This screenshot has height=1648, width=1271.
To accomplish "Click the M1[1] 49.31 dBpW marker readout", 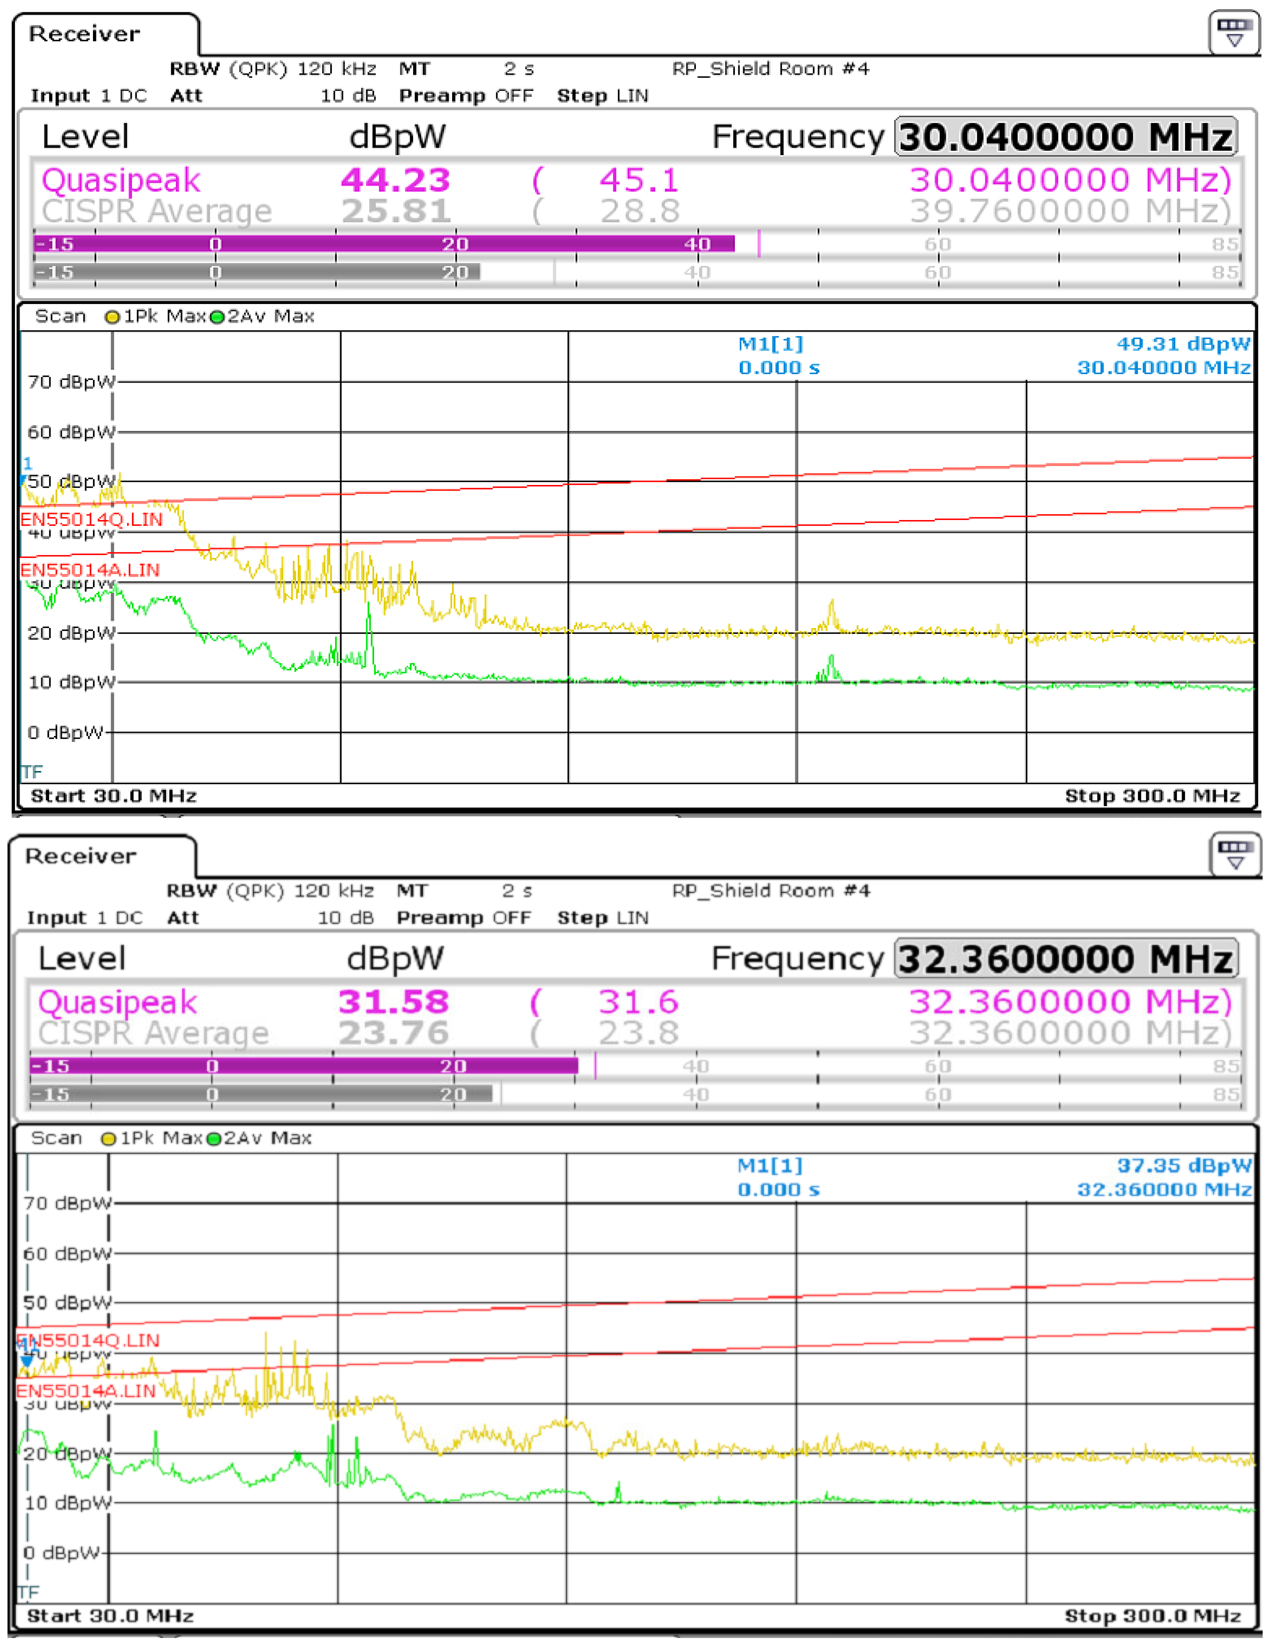I will pyautogui.click(x=994, y=356).
